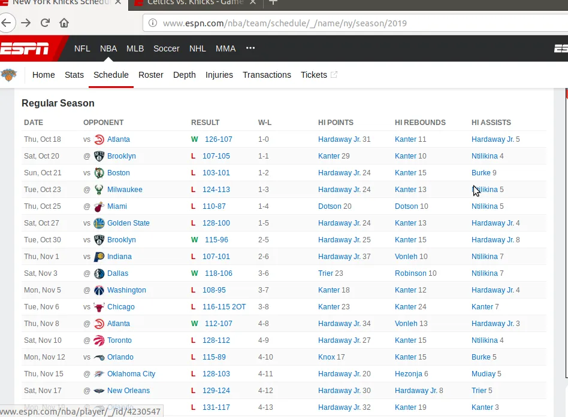Open the Knicks Stats tab
The height and width of the screenshot is (417, 568).
click(x=74, y=75)
